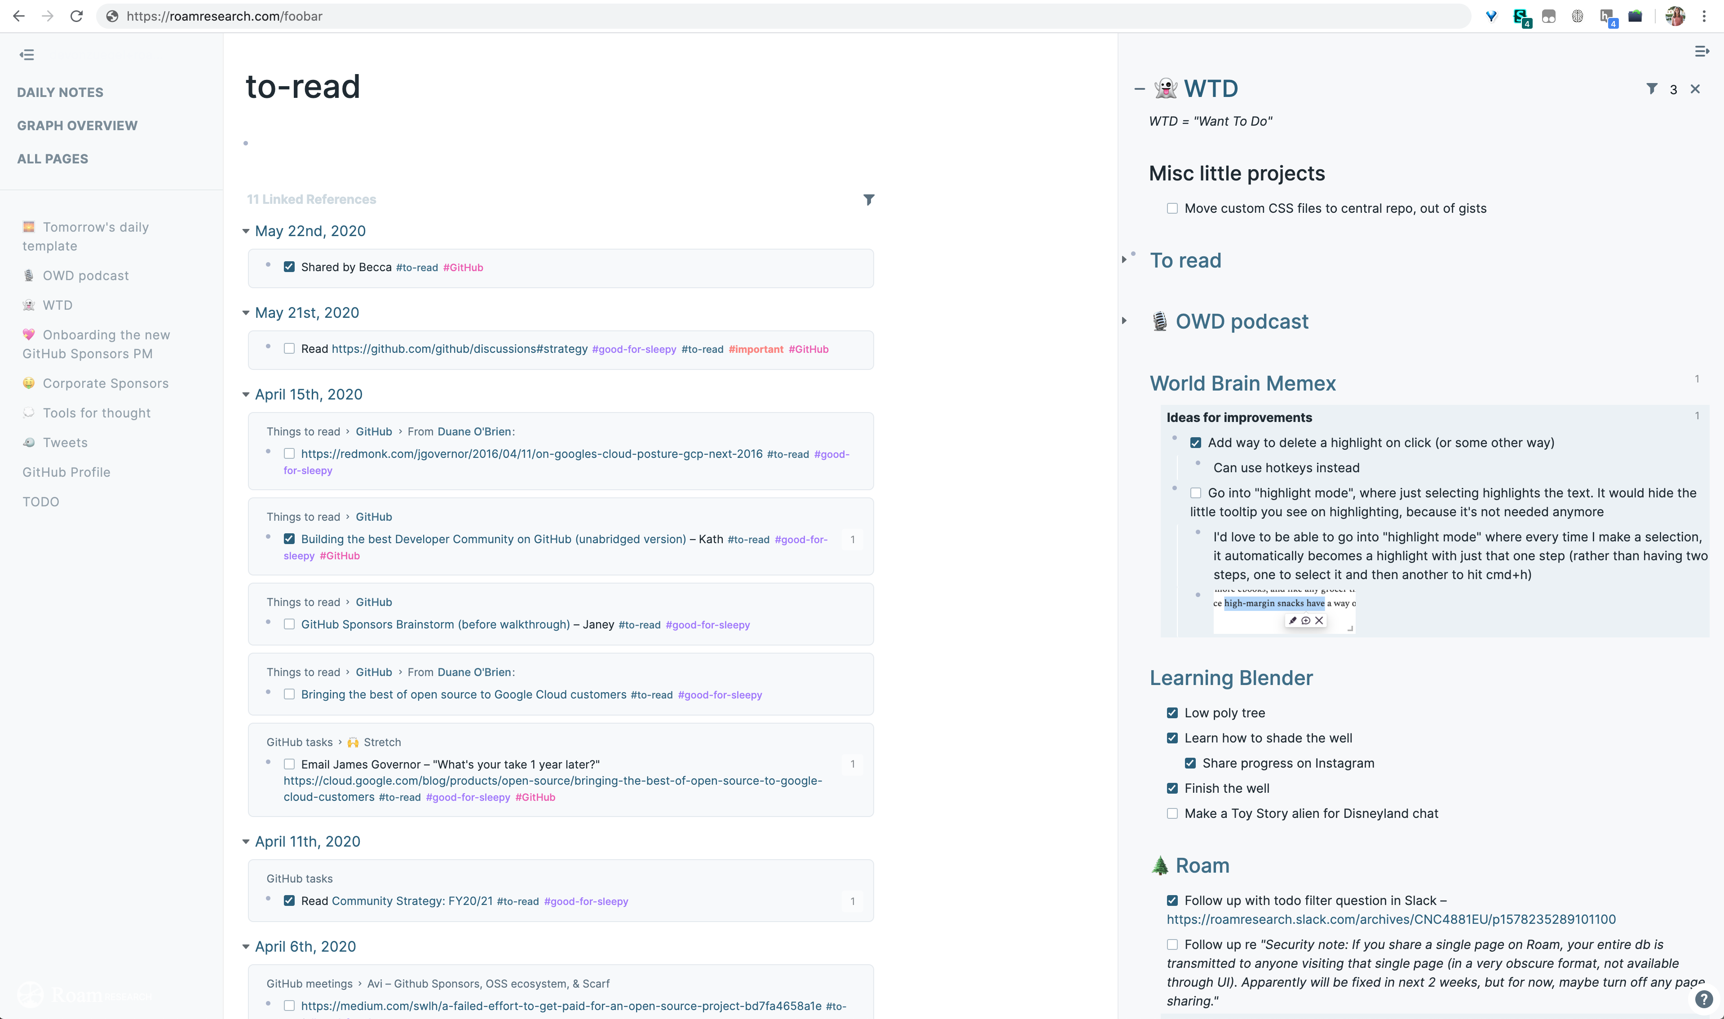Open the Linked References filter icon

[869, 199]
